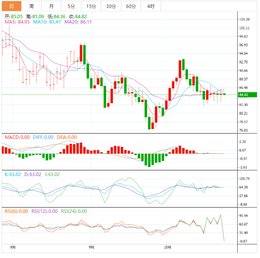Click the 8月 date axis label

pyautogui.click(x=13, y=247)
